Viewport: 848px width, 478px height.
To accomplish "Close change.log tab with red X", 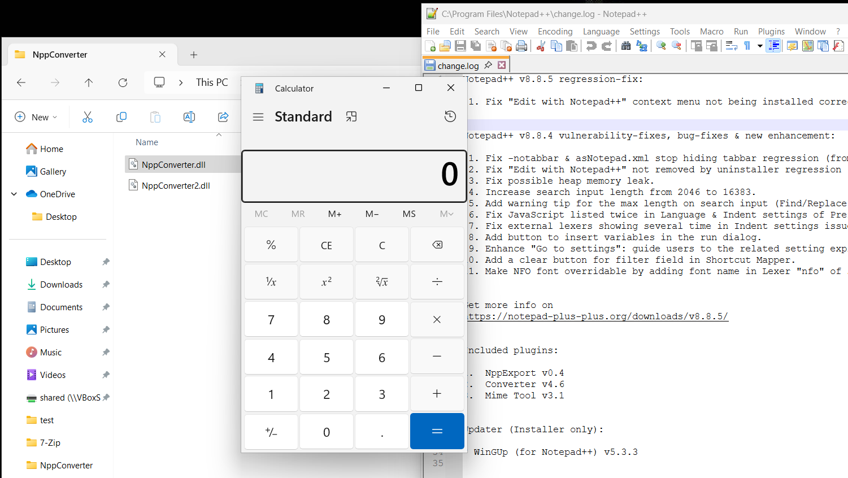I will 502,65.
